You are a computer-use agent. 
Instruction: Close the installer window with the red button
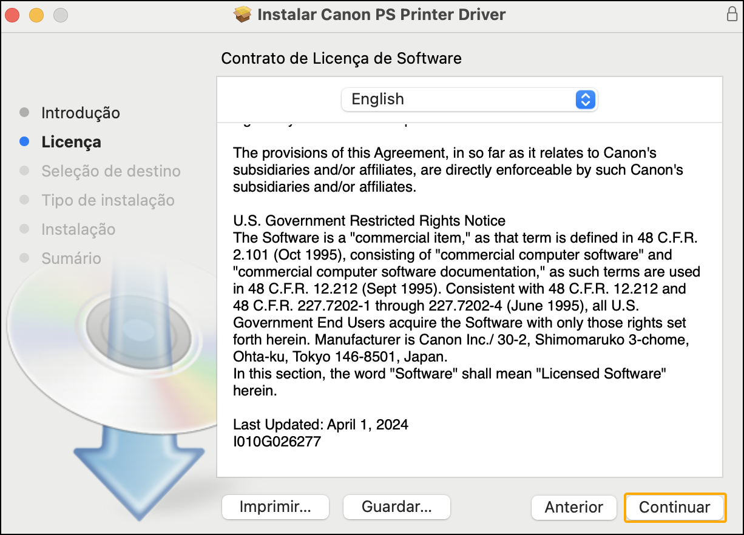pyautogui.click(x=12, y=15)
